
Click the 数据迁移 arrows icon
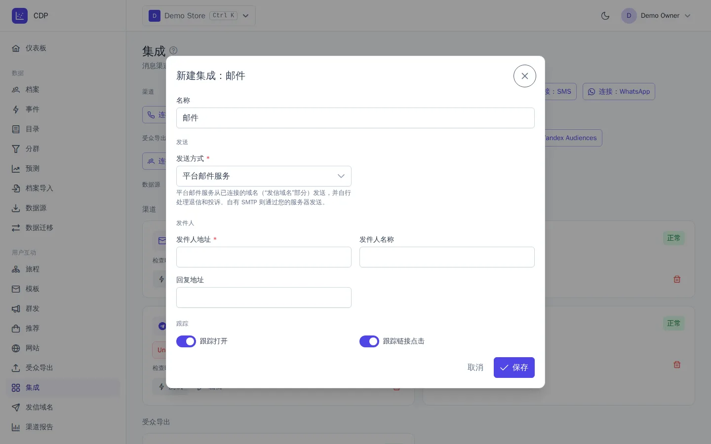[16, 228]
